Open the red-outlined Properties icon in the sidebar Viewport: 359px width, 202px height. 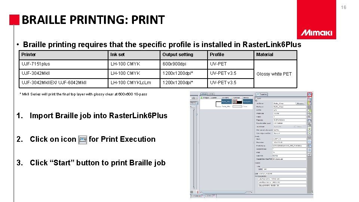[x=310, y=94]
